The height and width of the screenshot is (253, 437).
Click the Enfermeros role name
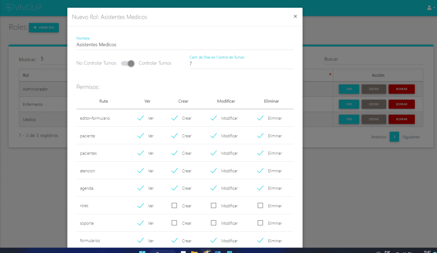point(32,104)
